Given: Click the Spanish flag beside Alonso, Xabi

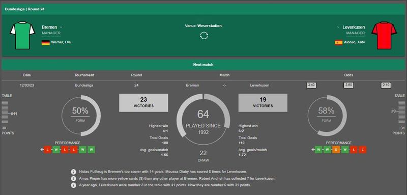Looking at the screenshot, I should point(338,42).
